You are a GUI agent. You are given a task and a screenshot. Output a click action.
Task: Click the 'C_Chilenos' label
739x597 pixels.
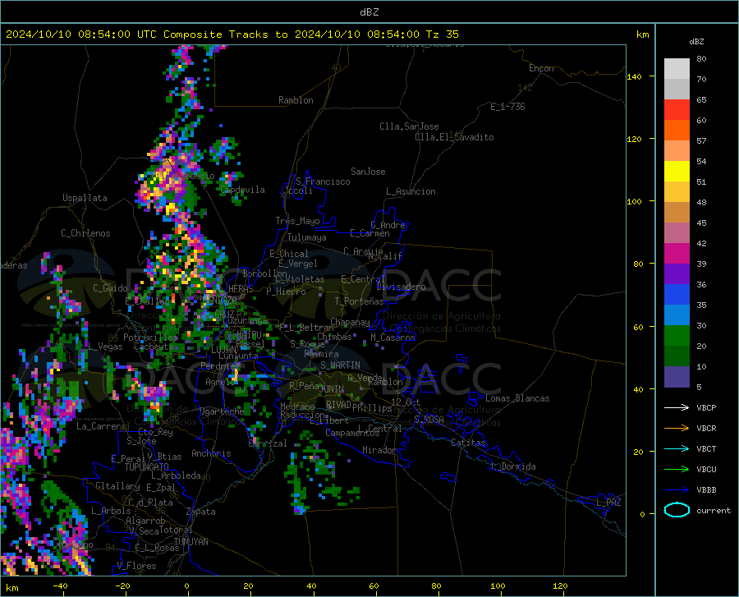tap(85, 233)
